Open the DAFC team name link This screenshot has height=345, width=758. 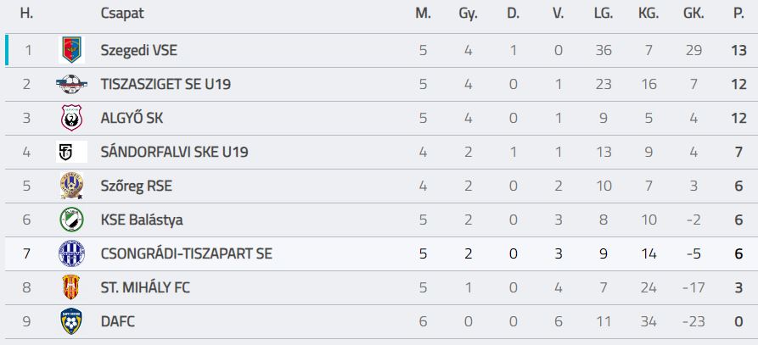(x=117, y=321)
